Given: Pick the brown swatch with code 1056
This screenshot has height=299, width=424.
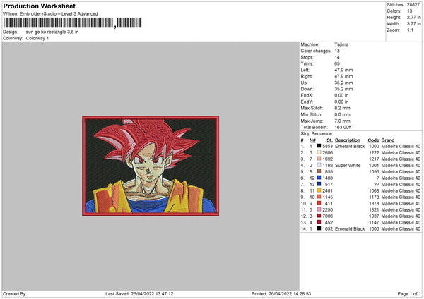Looking at the screenshot, I should click(319, 171).
